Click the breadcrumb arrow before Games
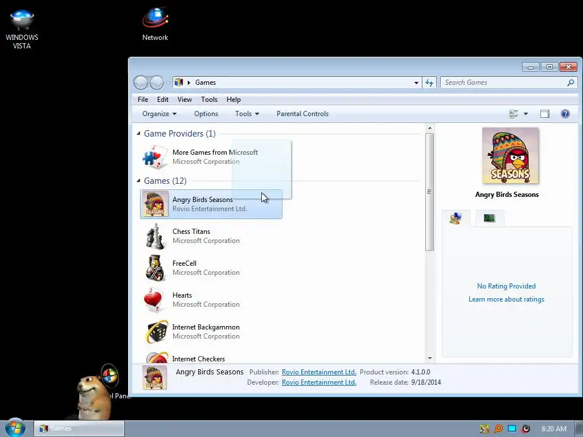Screen dimensions: 583x437 pos(189,83)
